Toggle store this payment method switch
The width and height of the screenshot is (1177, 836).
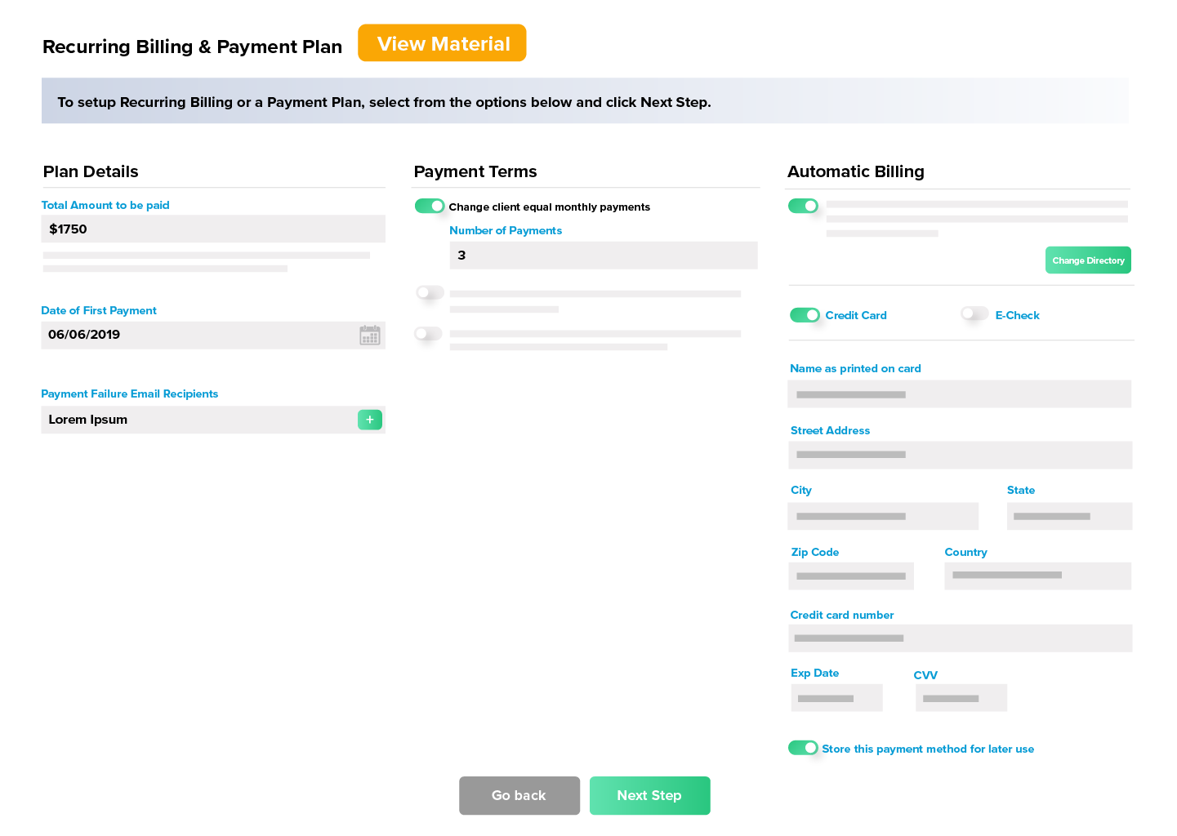[x=803, y=748]
